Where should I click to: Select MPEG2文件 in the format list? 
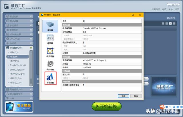tap(15, 83)
